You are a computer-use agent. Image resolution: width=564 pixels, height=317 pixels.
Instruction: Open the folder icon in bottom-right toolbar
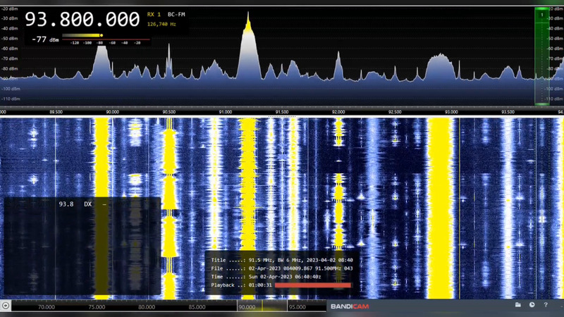pyautogui.click(x=518, y=305)
